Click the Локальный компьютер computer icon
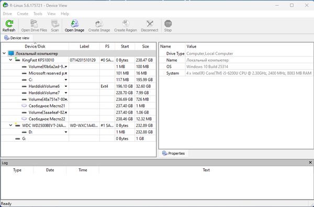This screenshot has height=207, width=314. pyautogui.click(x=11, y=53)
